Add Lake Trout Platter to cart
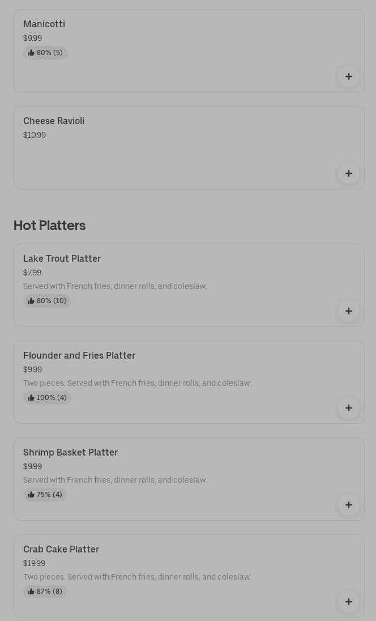376x621 pixels. 348,311
